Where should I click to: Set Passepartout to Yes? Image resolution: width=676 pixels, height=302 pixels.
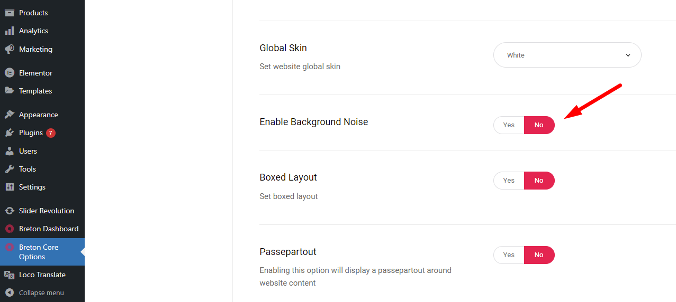click(509, 255)
